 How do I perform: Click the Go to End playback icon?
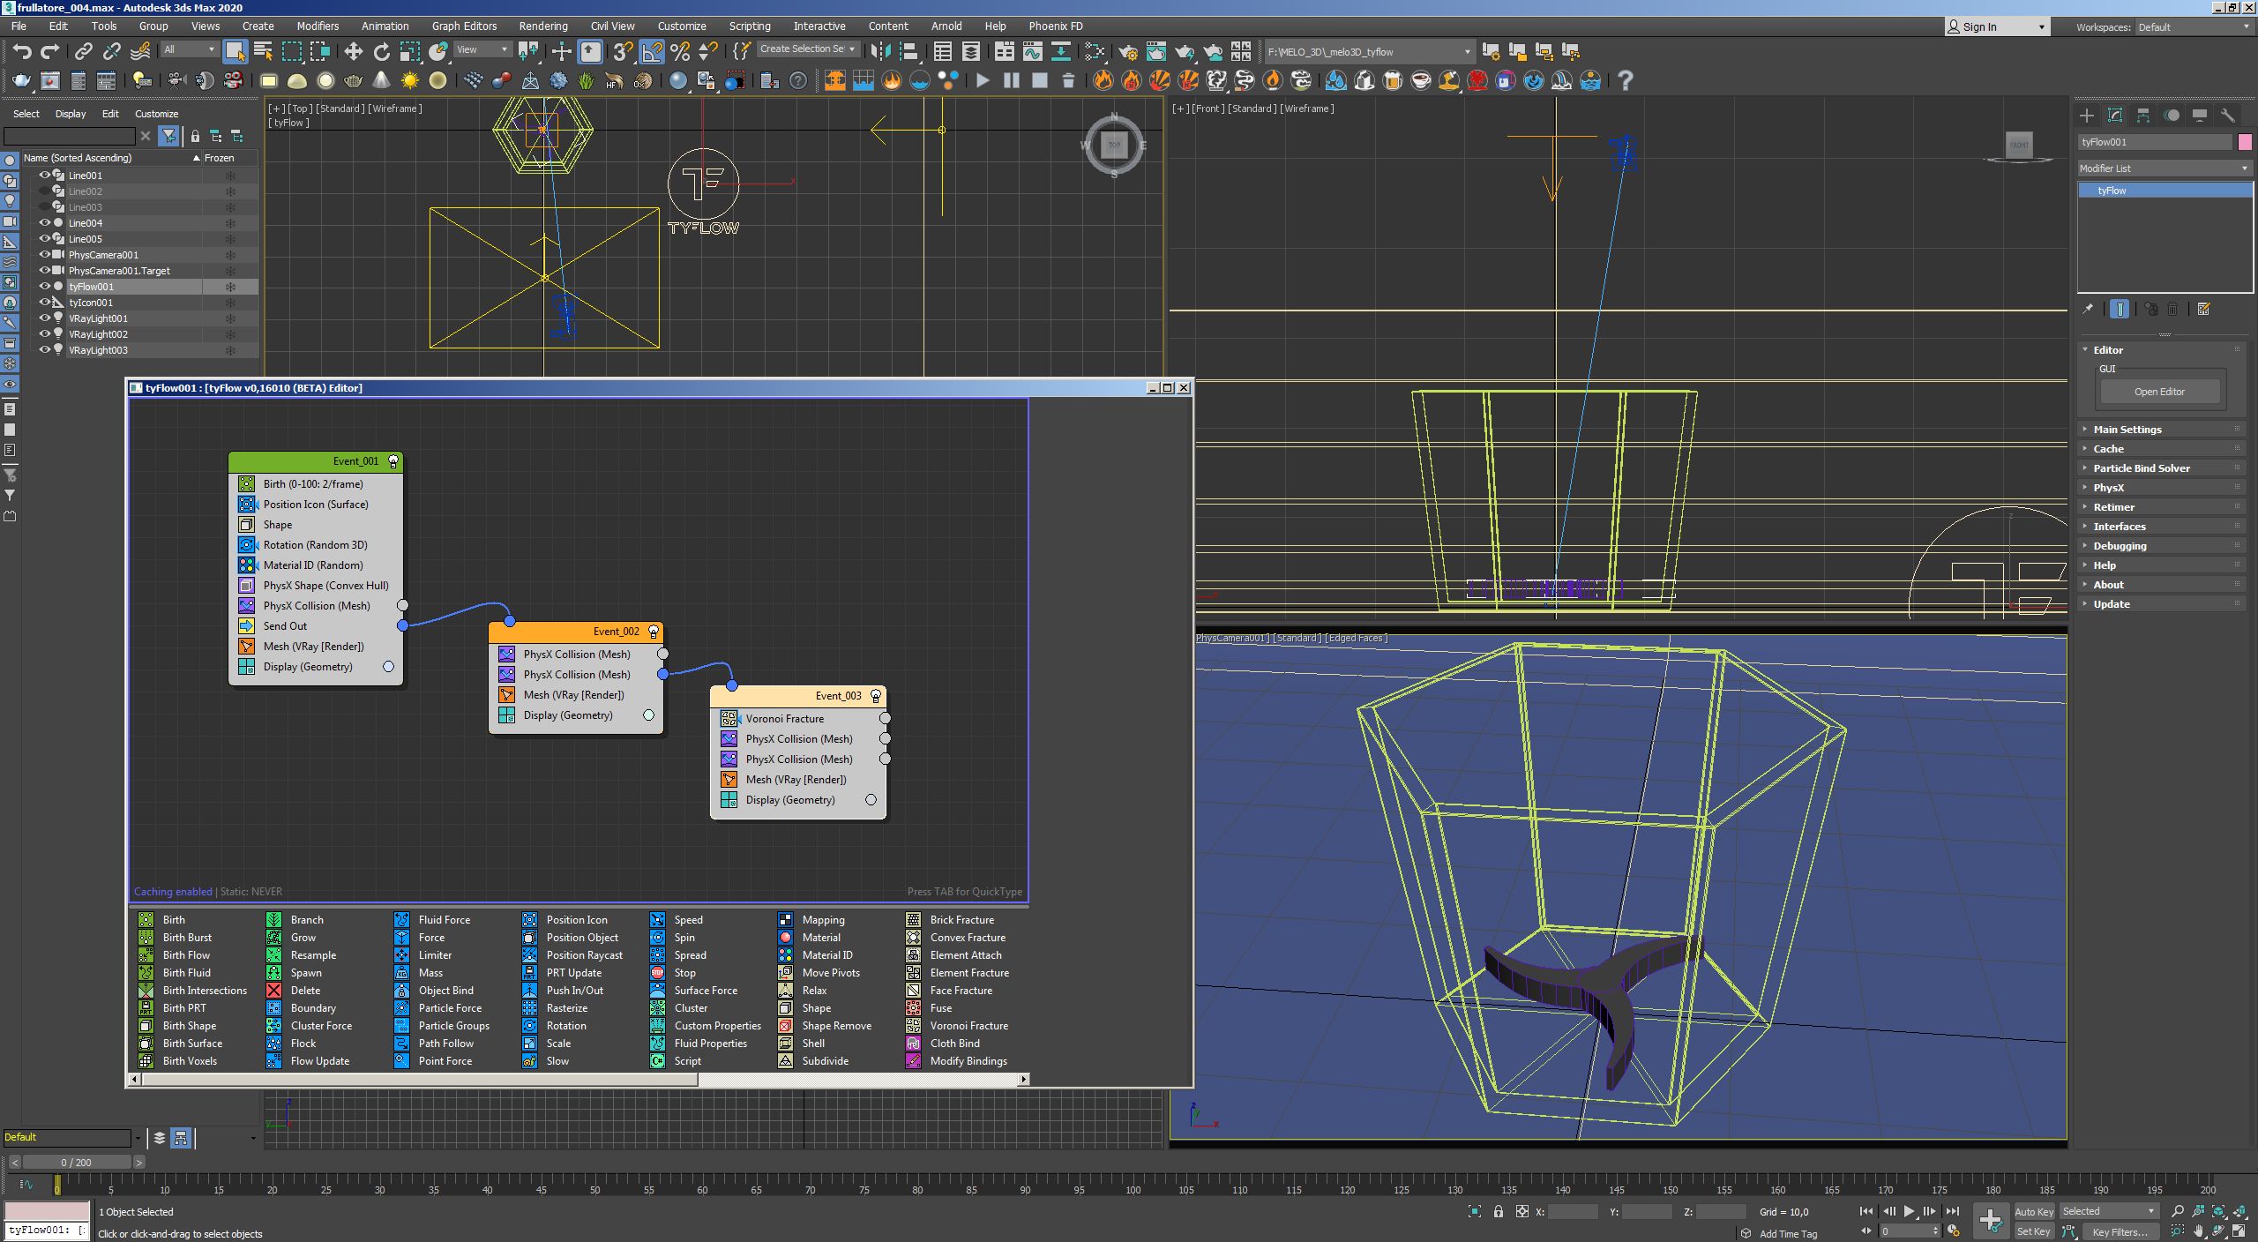click(1953, 1212)
